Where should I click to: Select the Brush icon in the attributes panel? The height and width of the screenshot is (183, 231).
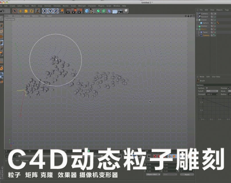pyautogui.click(x=198, y=80)
